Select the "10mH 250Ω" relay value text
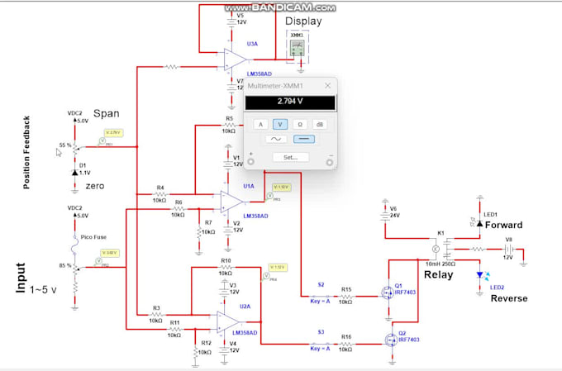 [x=441, y=264]
